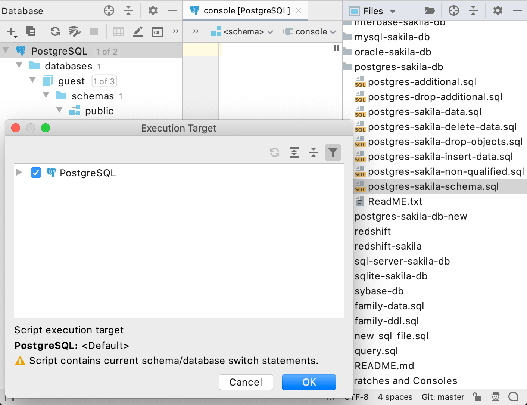The height and width of the screenshot is (405, 527).
Task: Add new data source with plus icon
Action: click(12, 32)
